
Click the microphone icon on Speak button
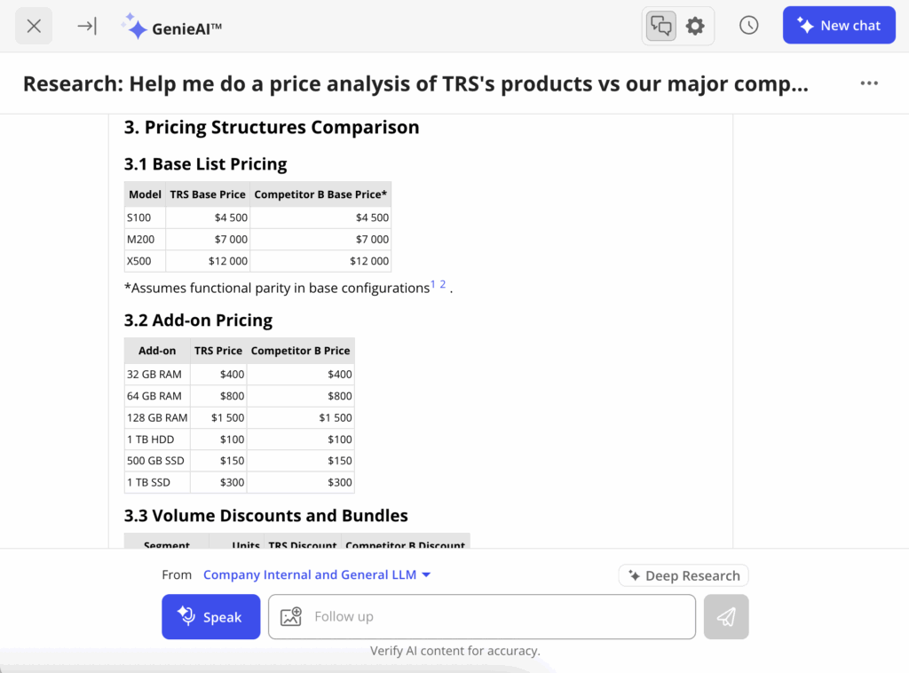click(x=186, y=616)
